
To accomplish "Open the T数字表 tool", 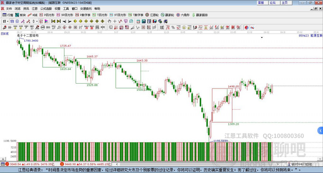I will (x=136, y=15).
